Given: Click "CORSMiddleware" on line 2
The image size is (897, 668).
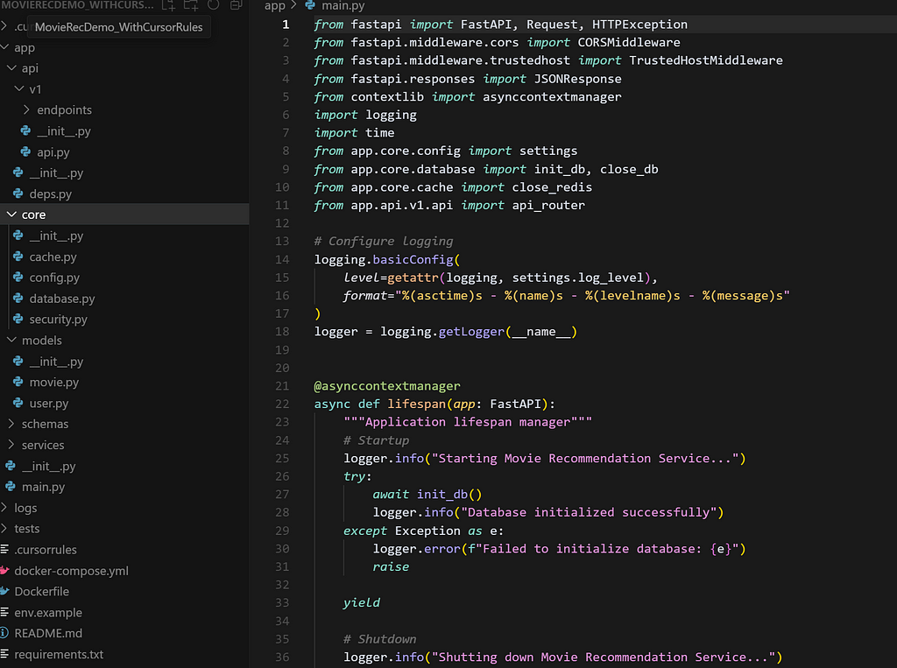Looking at the screenshot, I should point(629,42).
